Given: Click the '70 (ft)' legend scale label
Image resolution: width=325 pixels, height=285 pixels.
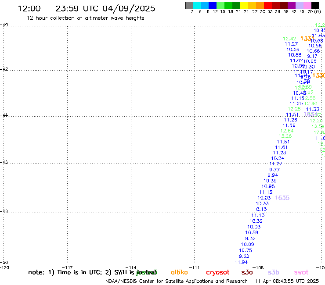Looking at the screenshot, I should pyautogui.click(x=314, y=11).
